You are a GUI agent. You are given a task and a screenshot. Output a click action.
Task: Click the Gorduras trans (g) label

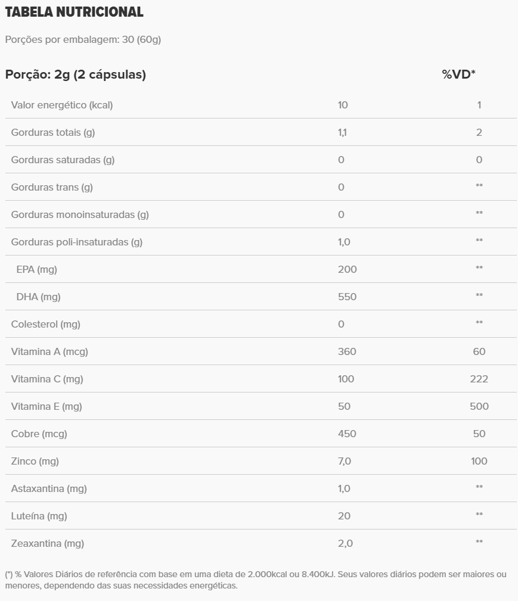[x=52, y=188]
